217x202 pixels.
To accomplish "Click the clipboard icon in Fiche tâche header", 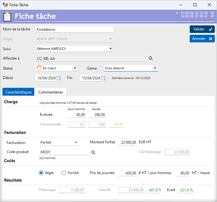I will [7, 16].
